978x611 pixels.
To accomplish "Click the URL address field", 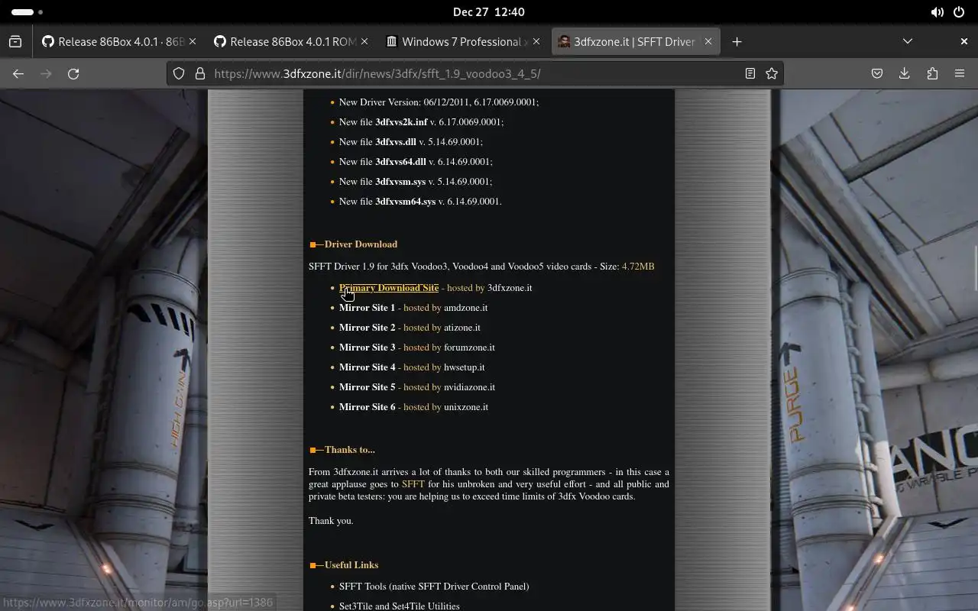I will point(474,73).
